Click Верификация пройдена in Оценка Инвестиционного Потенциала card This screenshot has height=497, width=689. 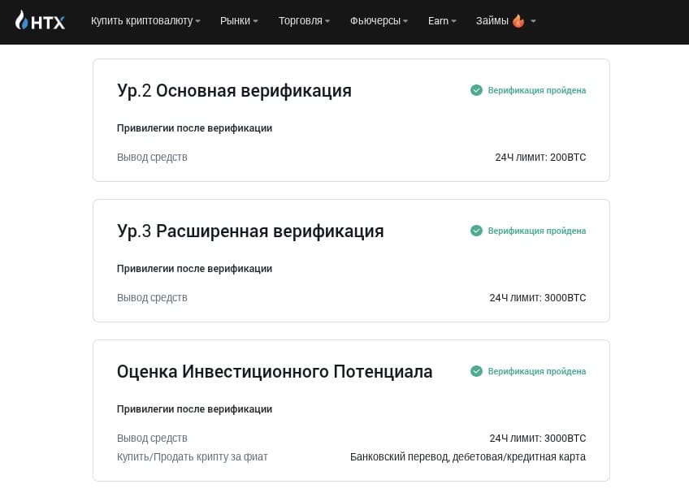coord(536,371)
